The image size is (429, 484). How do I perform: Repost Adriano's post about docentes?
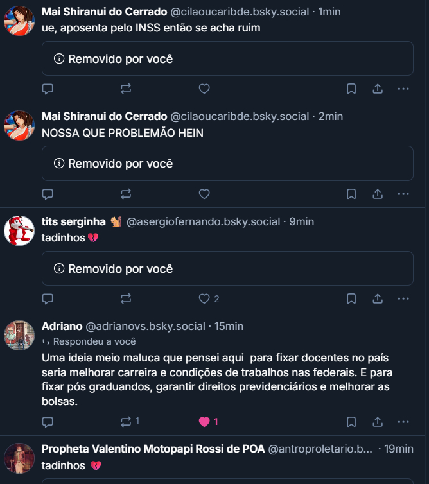(127, 422)
